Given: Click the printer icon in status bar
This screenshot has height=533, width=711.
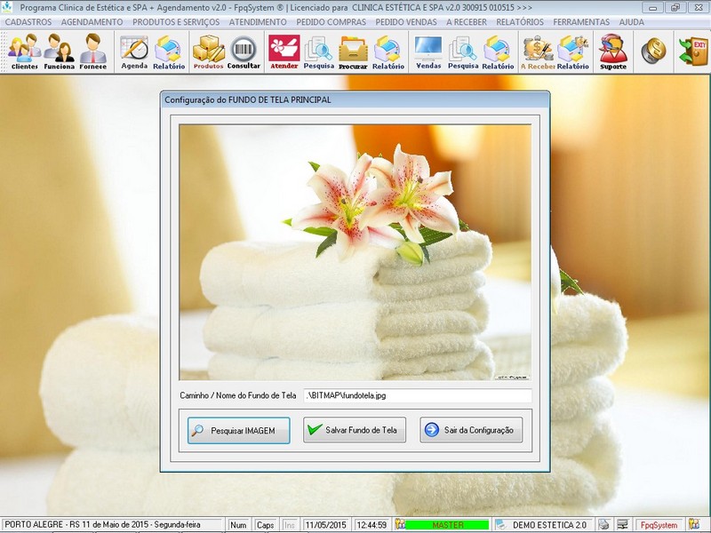Looking at the screenshot, I should [603, 524].
